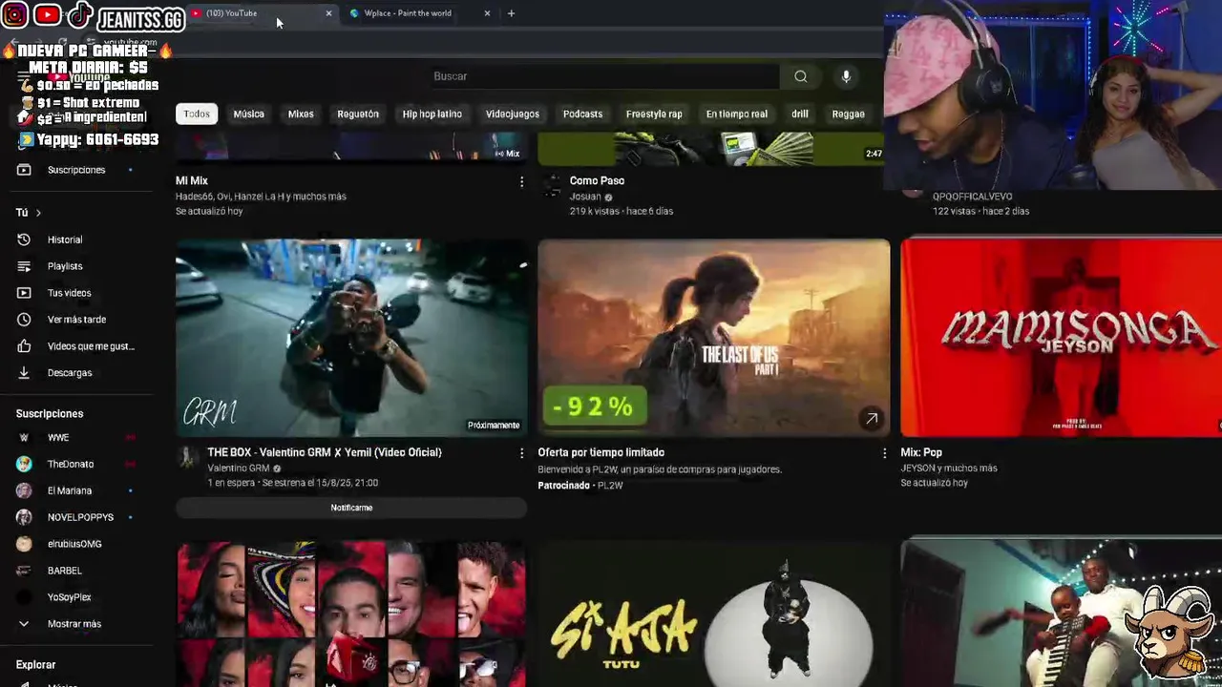Select En tiempo real filter chip

pos(736,114)
